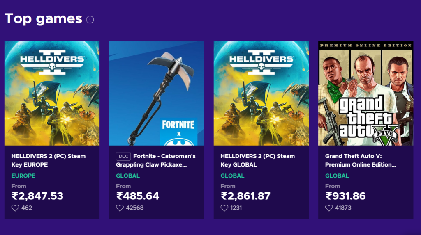Click GLOBAL region label on GTA V card
Screen dimensions: 421x235
coord(337,176)
